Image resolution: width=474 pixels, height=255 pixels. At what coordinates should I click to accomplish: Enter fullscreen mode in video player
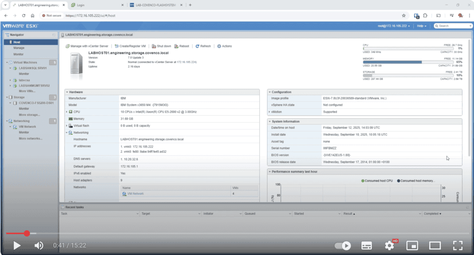pyautogui.click(x=457, y=245)
